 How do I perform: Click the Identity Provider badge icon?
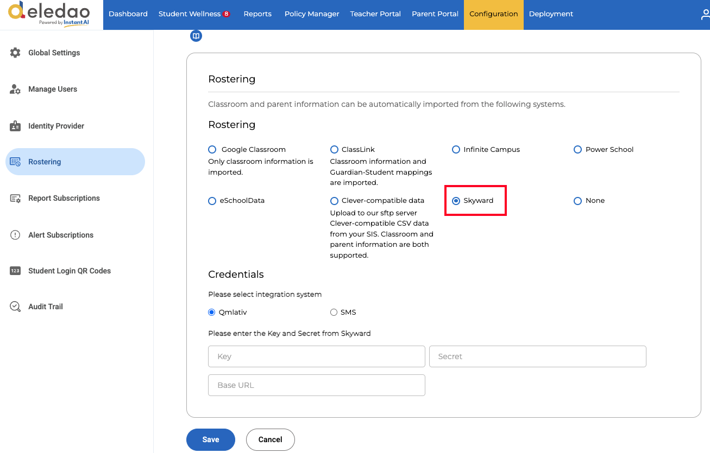point(15,126)
